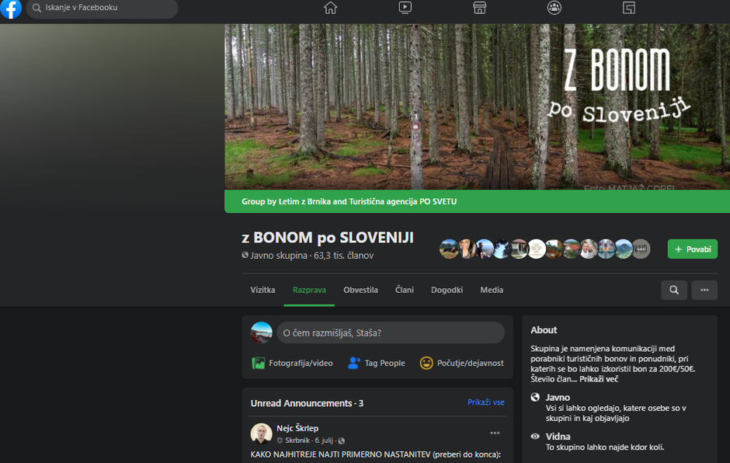Click the Fotografija/video photo icon
This screenshot has width=730, height=463.
tap(259, 363)
